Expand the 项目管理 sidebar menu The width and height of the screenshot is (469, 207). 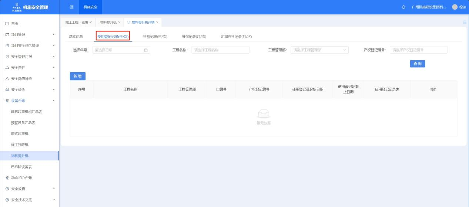click(29, 35)
